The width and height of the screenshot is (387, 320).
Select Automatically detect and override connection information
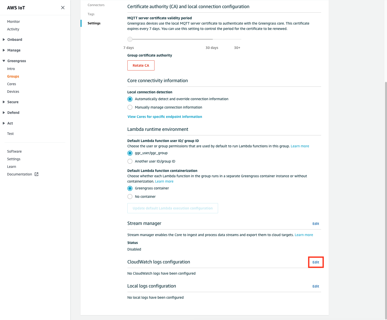tap(130, 99)
